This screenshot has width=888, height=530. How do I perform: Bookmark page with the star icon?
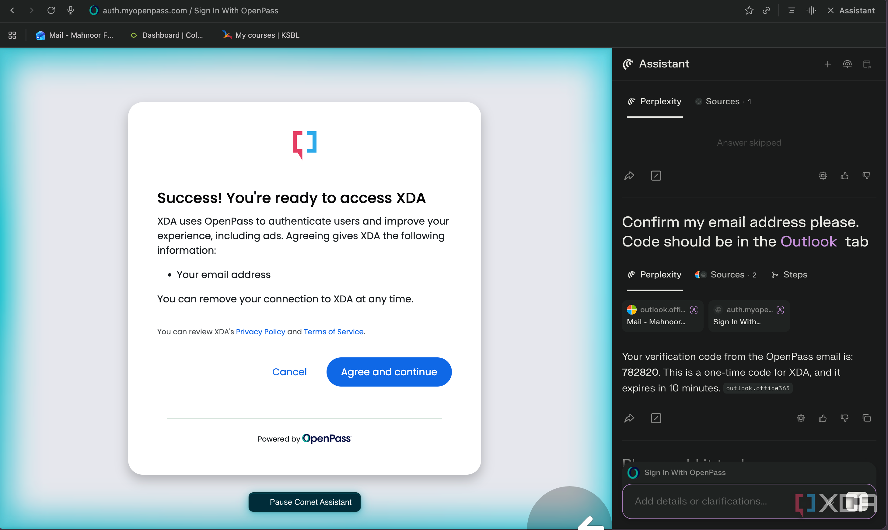(749, 10)
